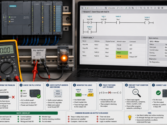Viewport: 167px width, 125px height.
Task: Open the faded Go online dropdown with arrow
Action: point(91,8)
